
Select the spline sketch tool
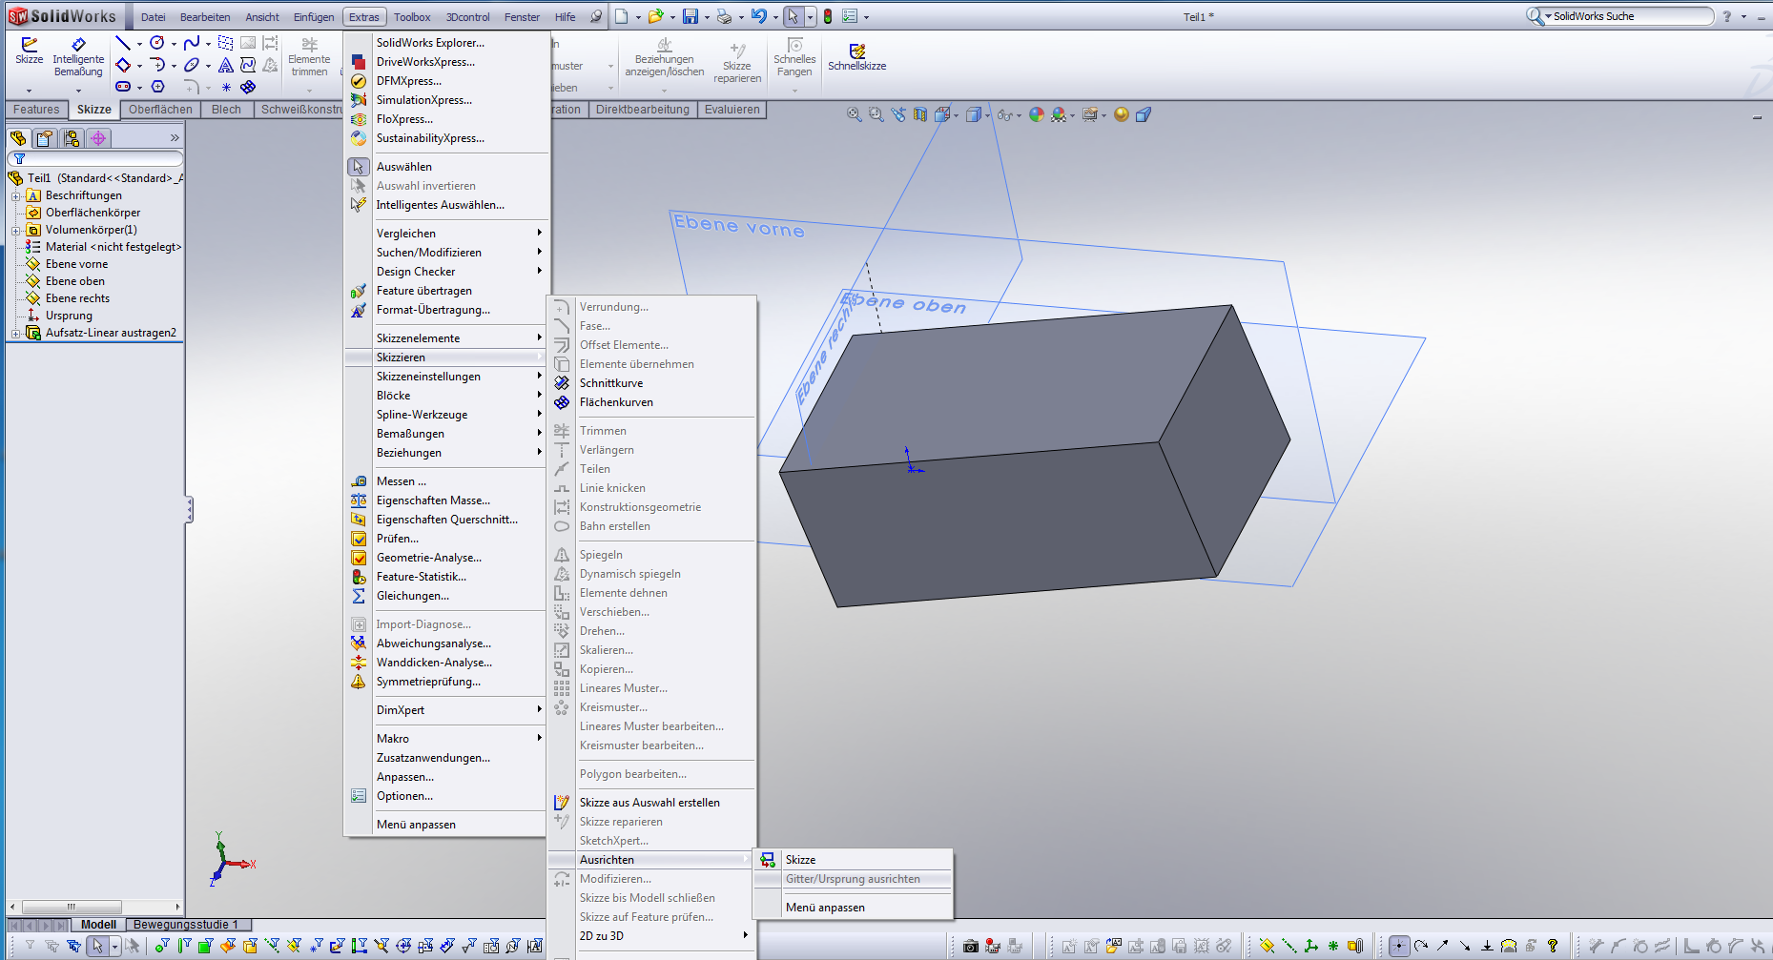tap(192, 43)
